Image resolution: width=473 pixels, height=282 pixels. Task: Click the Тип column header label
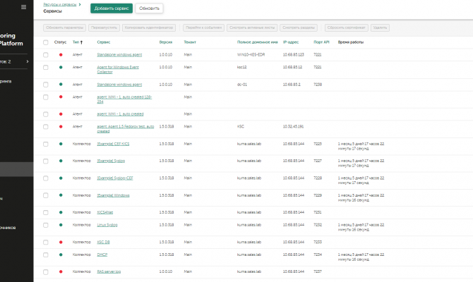click(x=76, y=42)
